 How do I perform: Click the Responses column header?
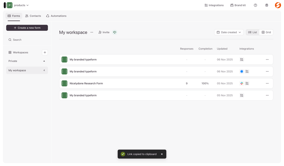pyautogui.click(x=187, y=49)
